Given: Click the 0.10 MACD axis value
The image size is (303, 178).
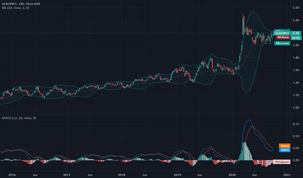Looking at the screenshot, I should tap(296, 136).
